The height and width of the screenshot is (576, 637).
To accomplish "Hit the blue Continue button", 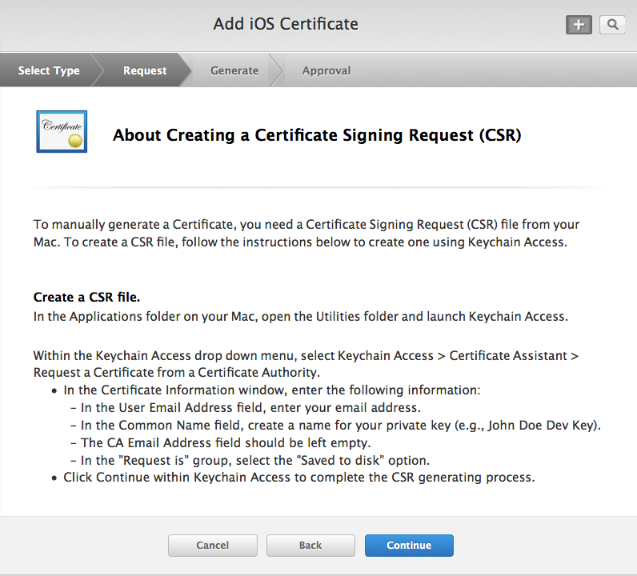I will click(409, 546).
